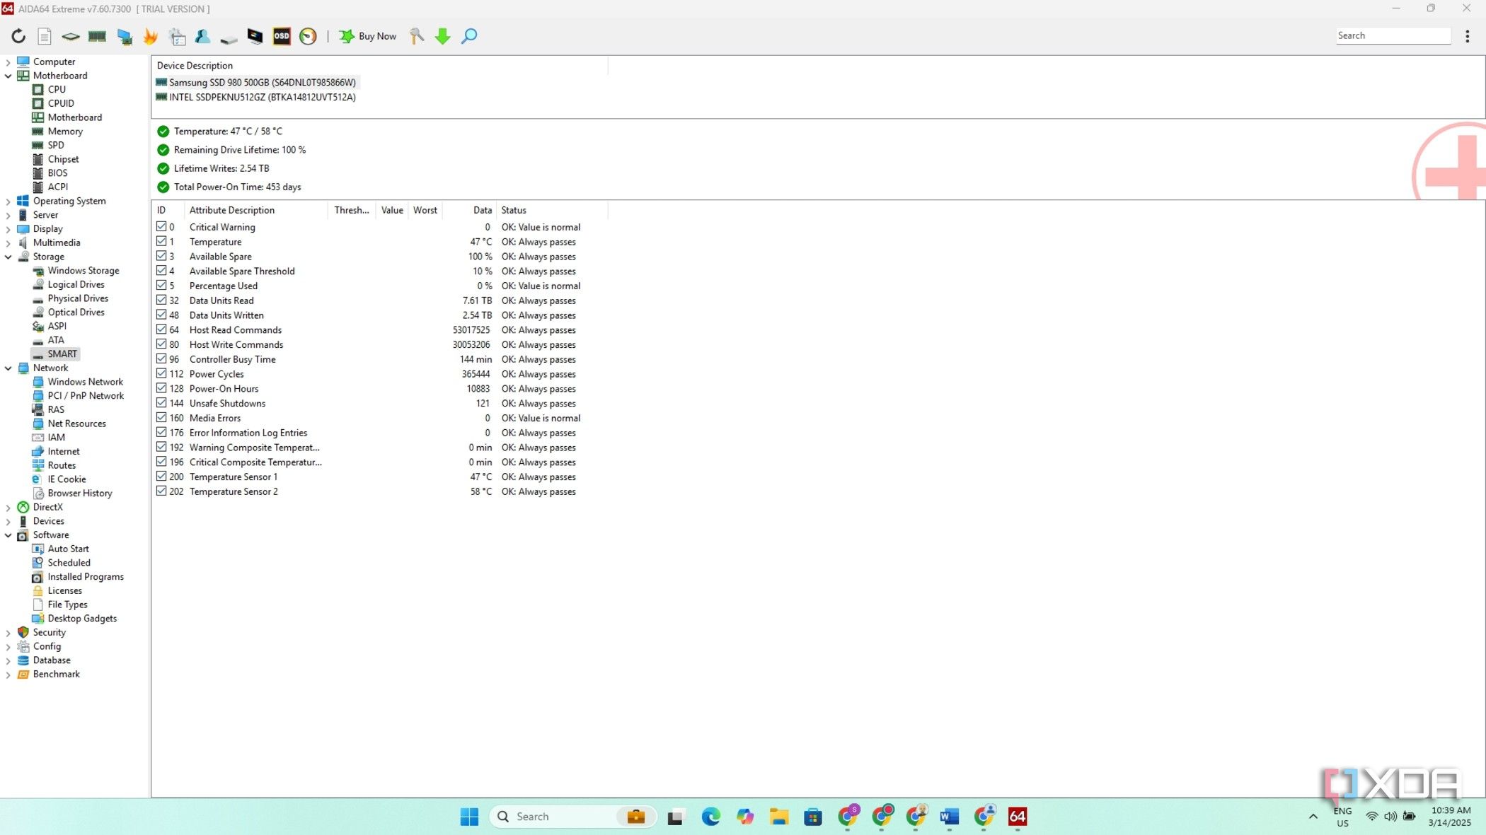Screen dimensions: 1486x835
Task: Toggle the Temperature Sensor 2 checkbox
Action: coord(161,491)
